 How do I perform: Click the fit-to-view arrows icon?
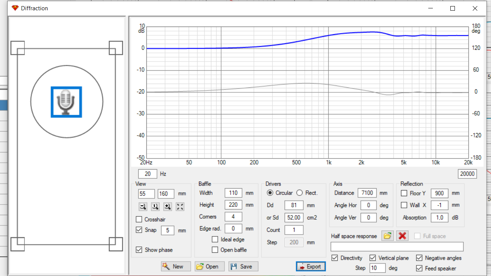[x=180, y=206]
